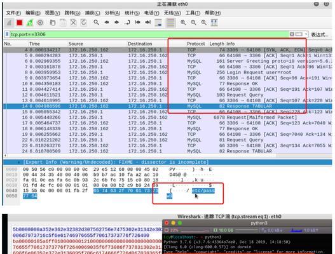335x254 pixels.
Task: Sort by the No. column header
Action: pos(8,44)
